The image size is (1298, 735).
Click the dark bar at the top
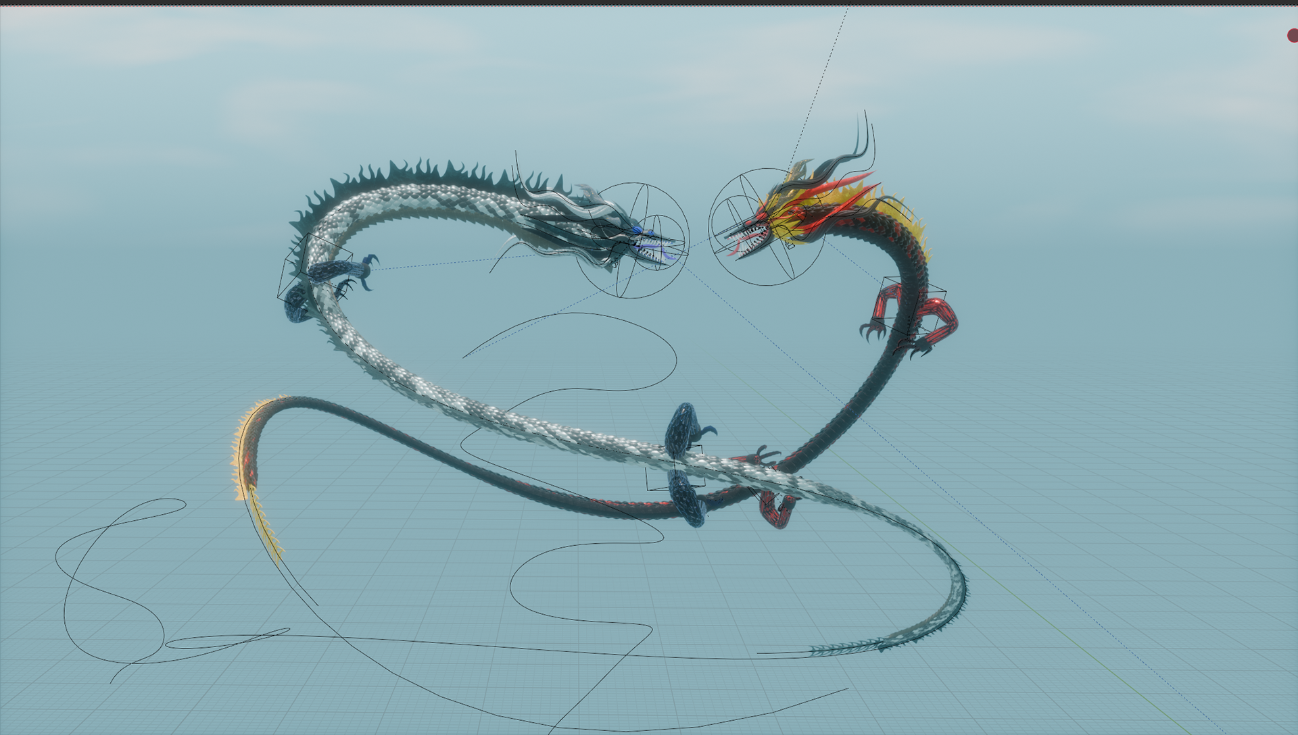pos(649,3)
